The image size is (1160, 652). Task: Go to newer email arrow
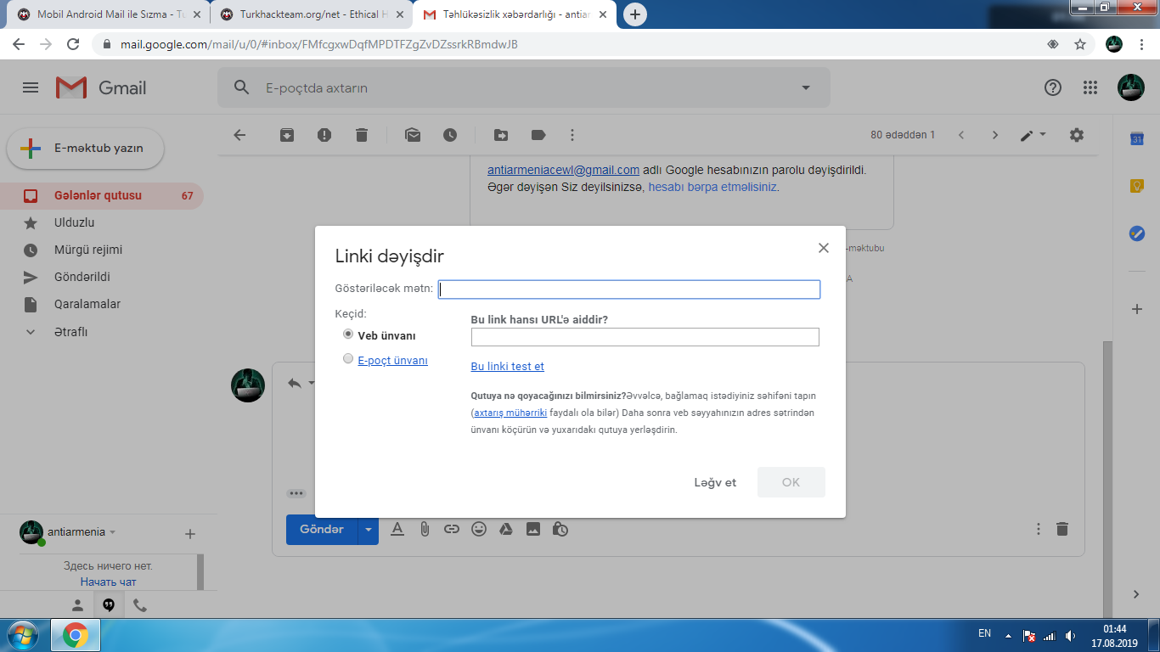961,135
